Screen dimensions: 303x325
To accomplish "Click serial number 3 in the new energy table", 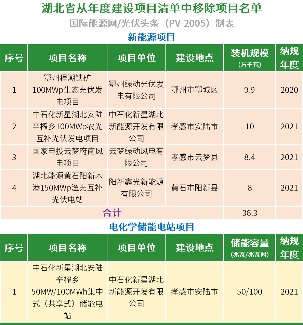I will 14,157.
